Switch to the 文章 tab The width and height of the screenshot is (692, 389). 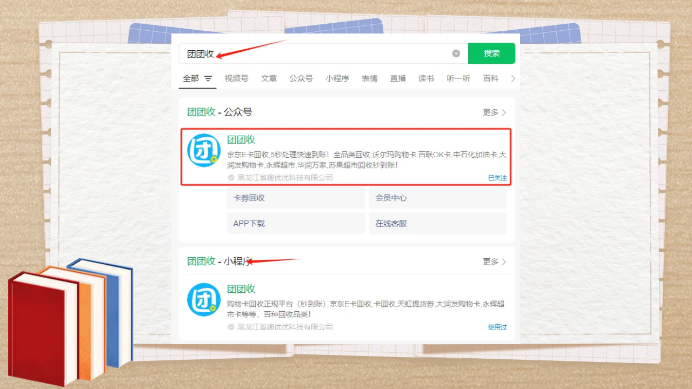pos(269,78)
